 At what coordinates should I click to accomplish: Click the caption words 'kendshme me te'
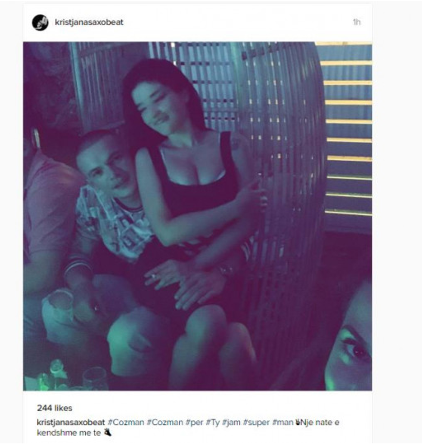[69, 433]
